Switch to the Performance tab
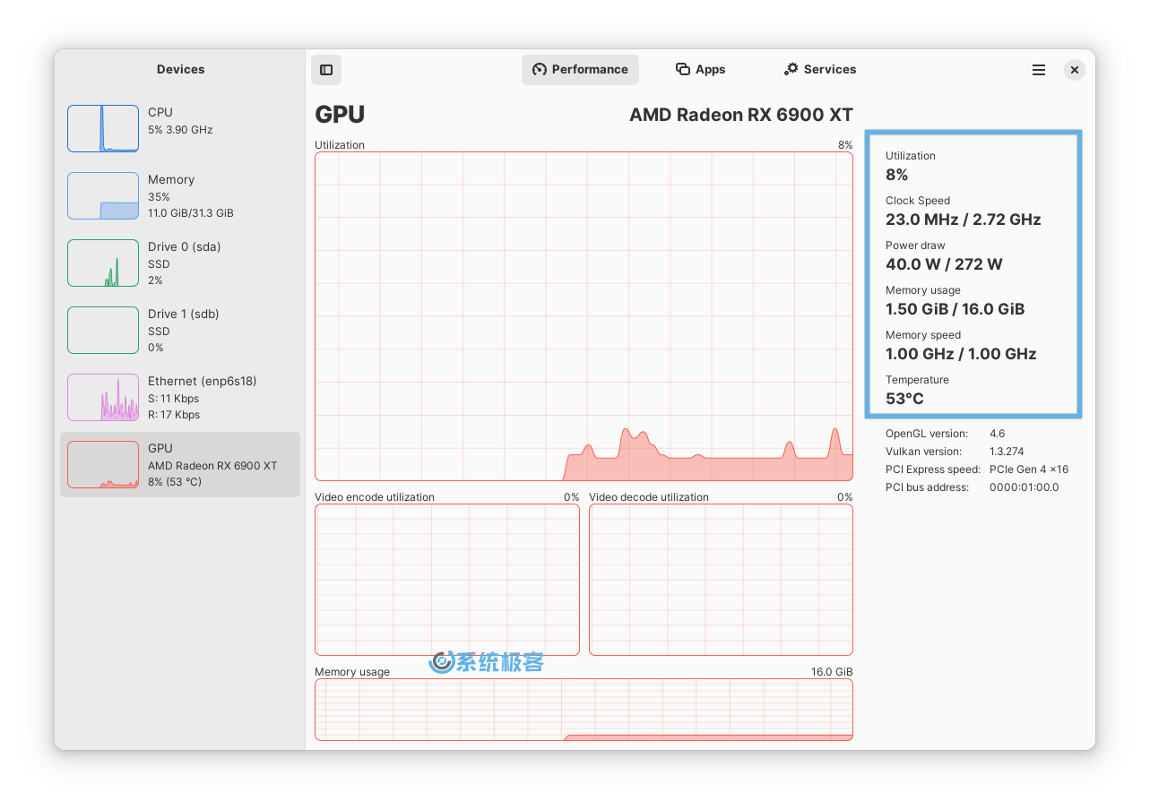Screen dimensions: 1150x810 click(x=580, y=69)
